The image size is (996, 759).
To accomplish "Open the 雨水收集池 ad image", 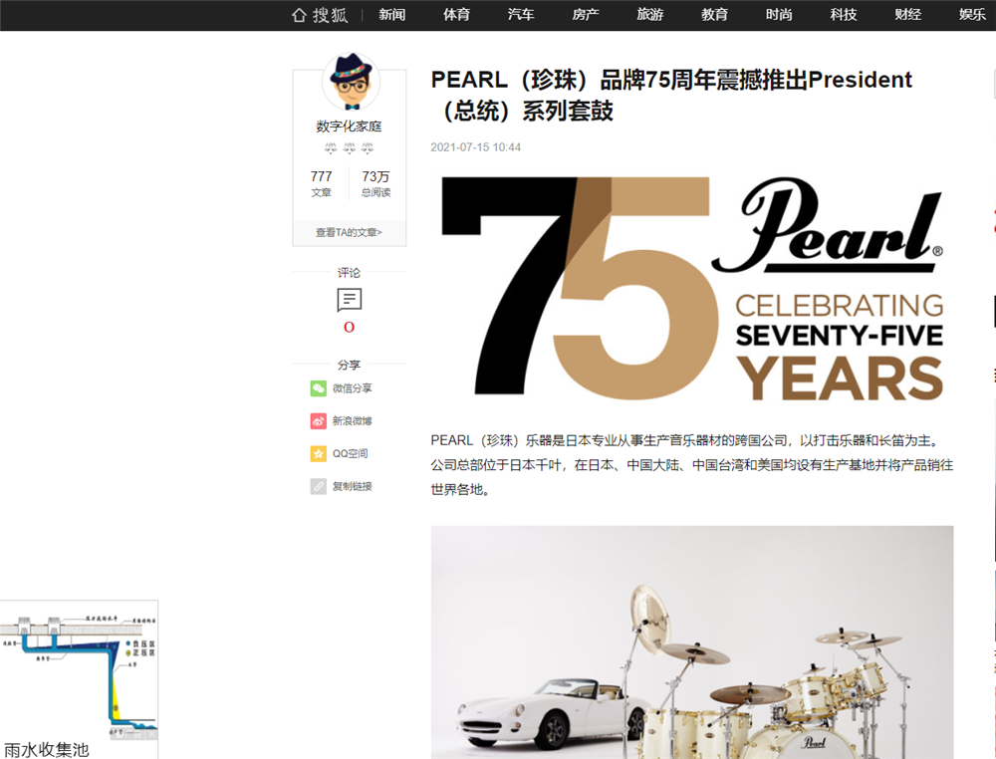I will (x=79, y=670).
